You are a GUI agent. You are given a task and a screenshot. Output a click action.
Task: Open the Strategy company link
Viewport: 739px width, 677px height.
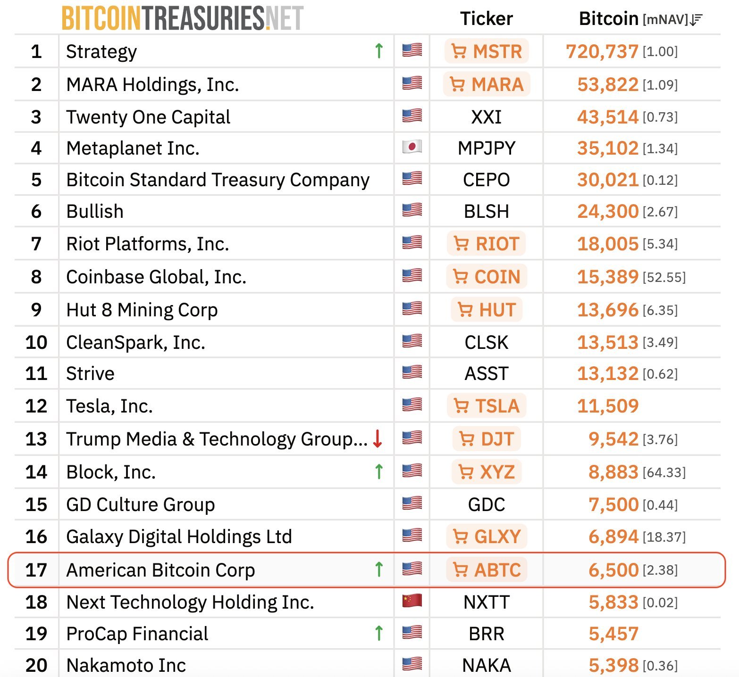coord(101,51)
